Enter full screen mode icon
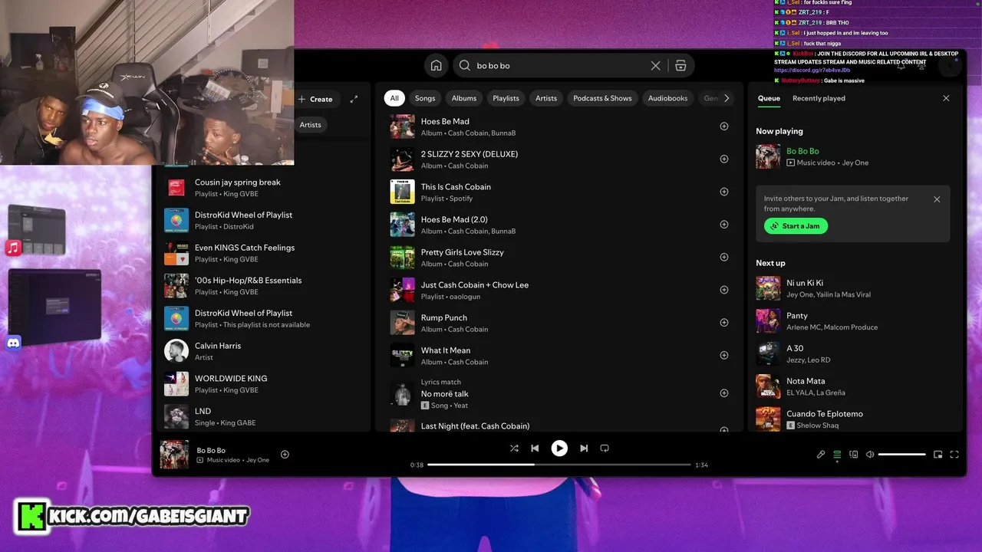 pyautogui.click(x=954, y=455)
